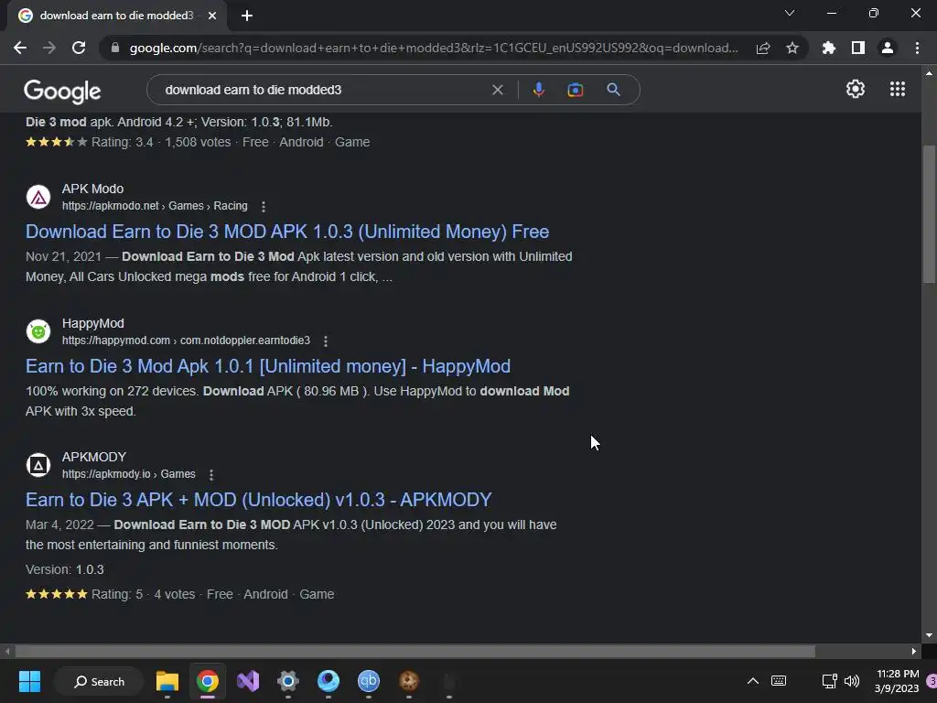The image size is (937, 703).
Task: Search by image with camera icon
Action: [575, 90]
